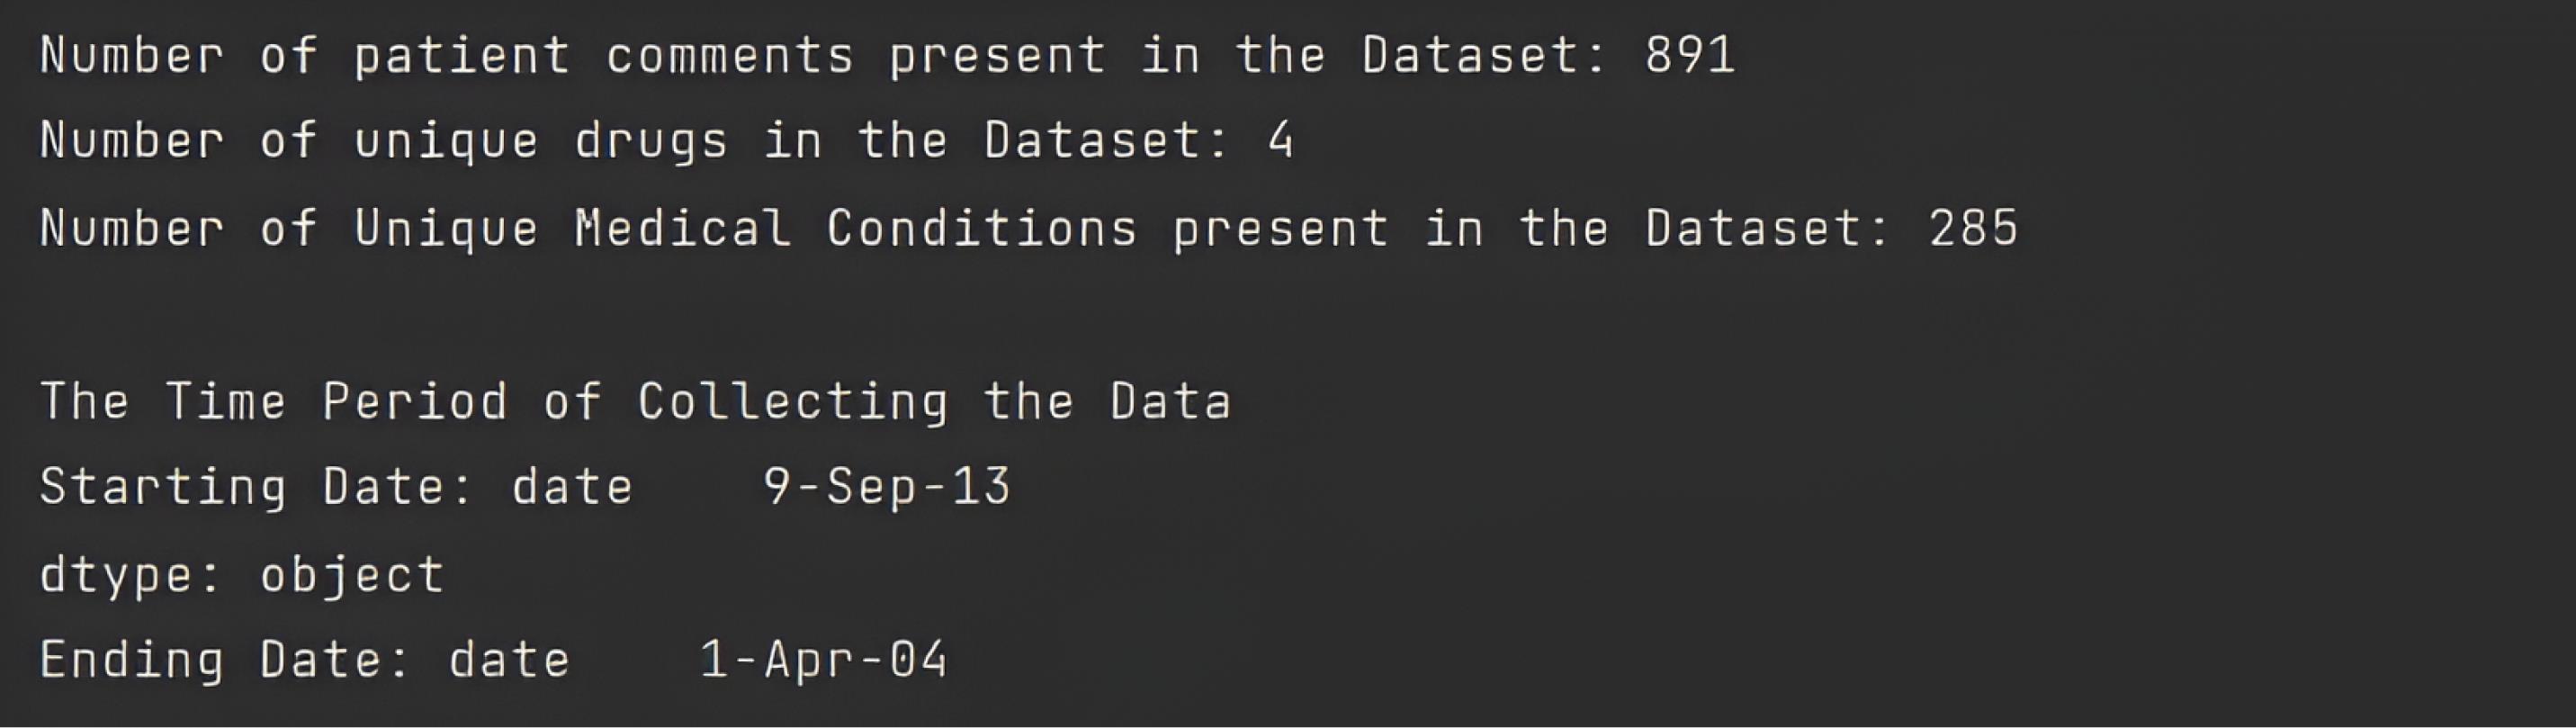Click the word "date" after Starting Date
Screen dimensions: 2576x728
click(x=572, y=487)
